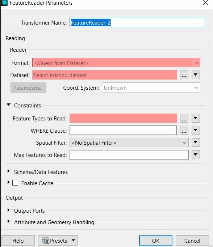Click the Presets gear icon
The image size is (213, 247).
[46, 240]
